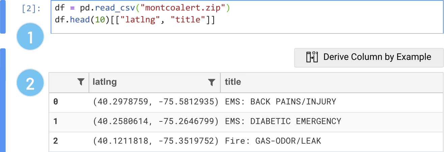Open the latlng column filter icon
Viewport: 444px width, 152px height.
tap(212, 82)
